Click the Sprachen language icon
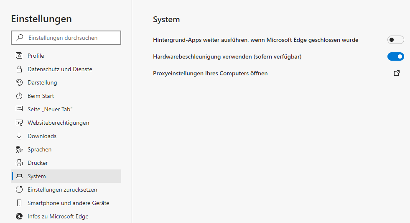This screenshot has width=410, height=223. tap(19, 149)
